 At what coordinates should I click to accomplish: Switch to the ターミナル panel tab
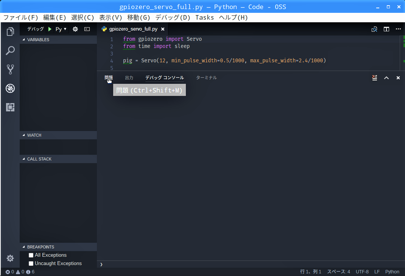pos(206,78)
